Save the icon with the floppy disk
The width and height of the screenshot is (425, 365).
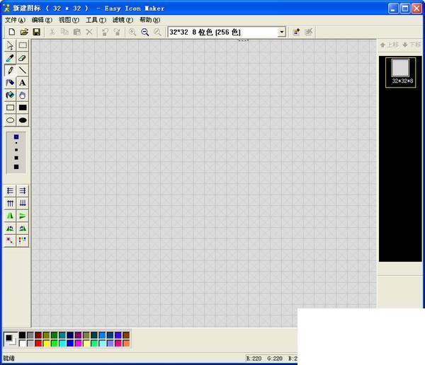point(37,32)
